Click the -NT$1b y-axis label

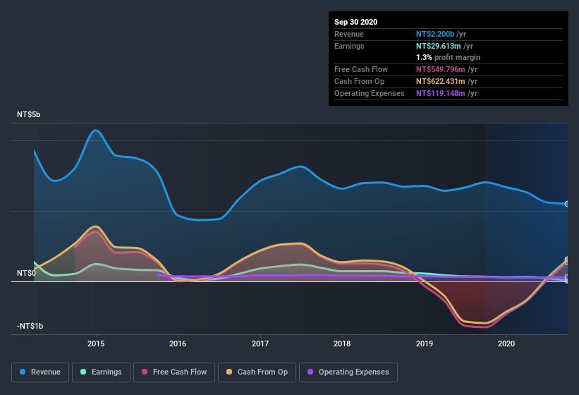coord(30,326)
